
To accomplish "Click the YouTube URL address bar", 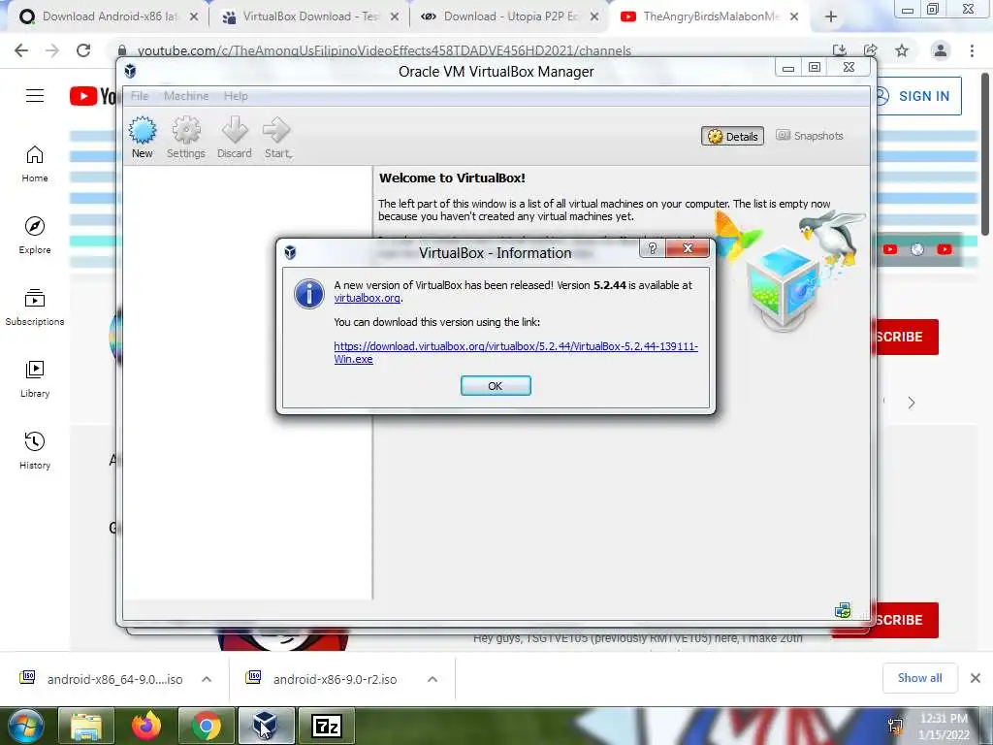I will pyautogui.click(x=384, y=50).
